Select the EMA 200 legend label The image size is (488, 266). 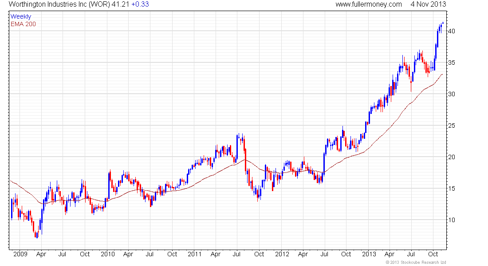pos(24,24)
